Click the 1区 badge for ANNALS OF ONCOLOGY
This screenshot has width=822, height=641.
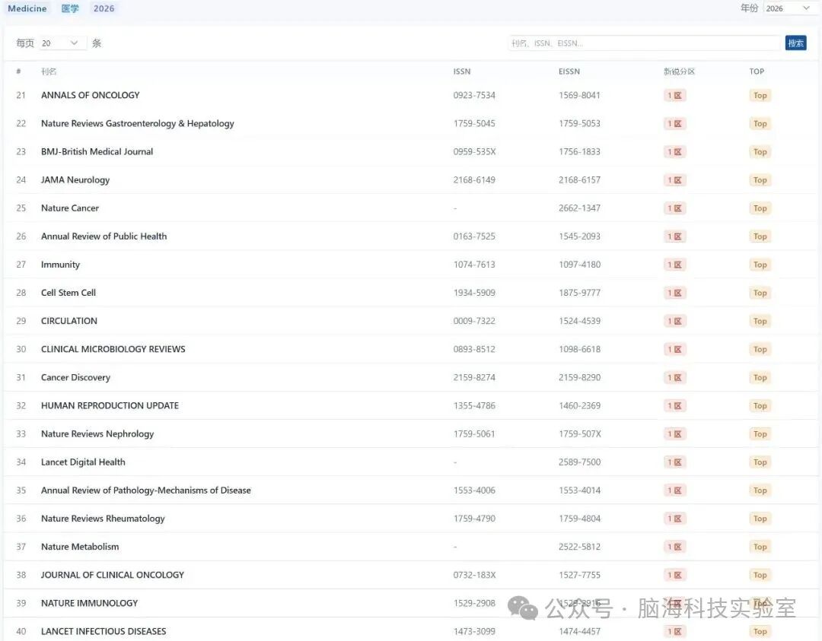point(674,95)
